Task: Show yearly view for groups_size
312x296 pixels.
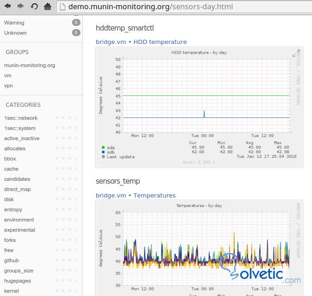Action: tap(76, 270)
